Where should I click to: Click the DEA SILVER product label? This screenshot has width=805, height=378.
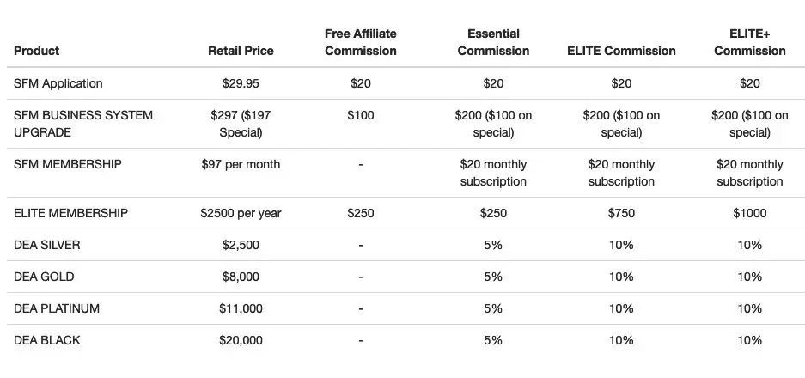point(47,245)
